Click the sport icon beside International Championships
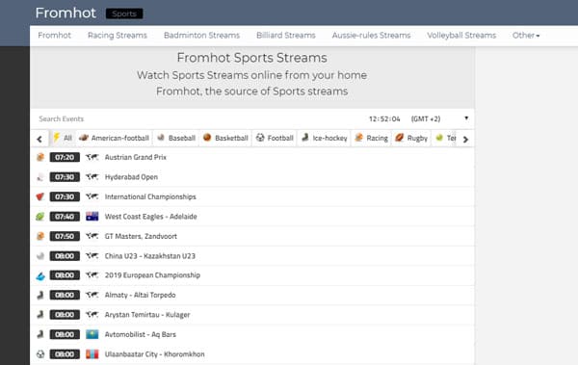The height and width of the screenshot is (365, 578). 40,196
